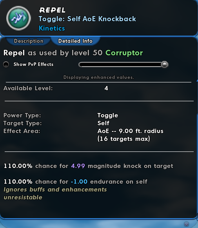
Task: Click the level slider handle knob
Action: point(164,64)
